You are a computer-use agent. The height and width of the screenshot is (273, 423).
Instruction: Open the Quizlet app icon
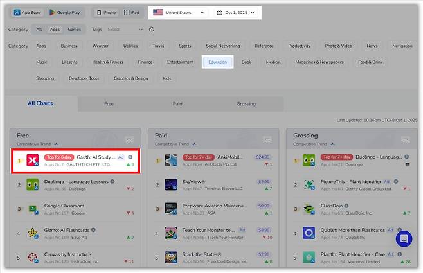click(x=309, y=233)
